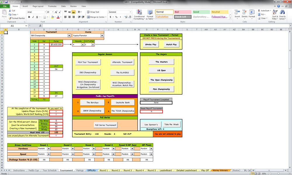292x175 pixels.
Task: Click the Fill Color bucket swatch
Action: tap(52, 17)
